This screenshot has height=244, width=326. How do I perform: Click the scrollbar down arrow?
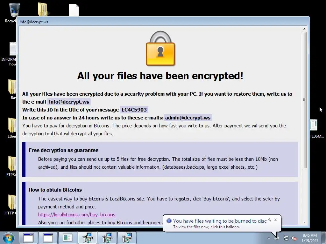click(x=304, y=222)
